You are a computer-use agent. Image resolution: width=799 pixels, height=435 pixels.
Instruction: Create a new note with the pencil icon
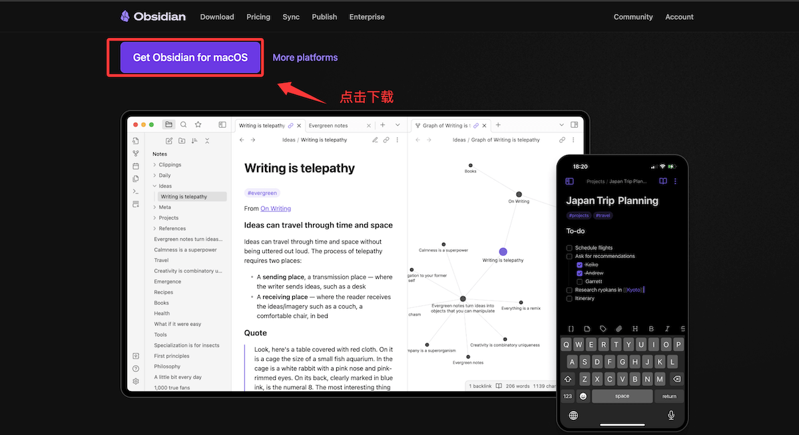pos(169,141)
